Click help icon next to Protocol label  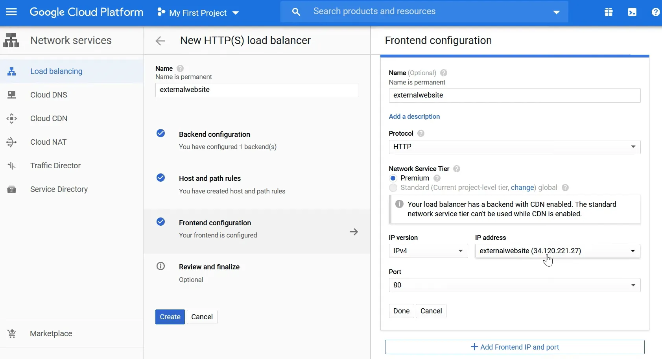coord(420,133)
